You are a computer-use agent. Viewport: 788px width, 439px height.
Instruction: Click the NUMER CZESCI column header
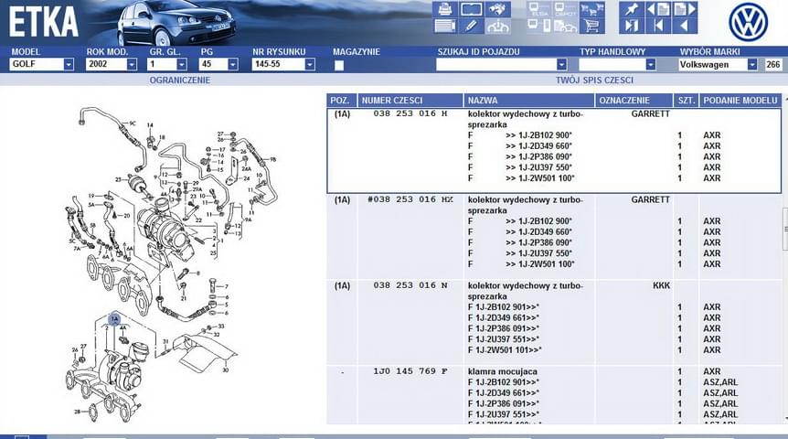pos(410,100)
